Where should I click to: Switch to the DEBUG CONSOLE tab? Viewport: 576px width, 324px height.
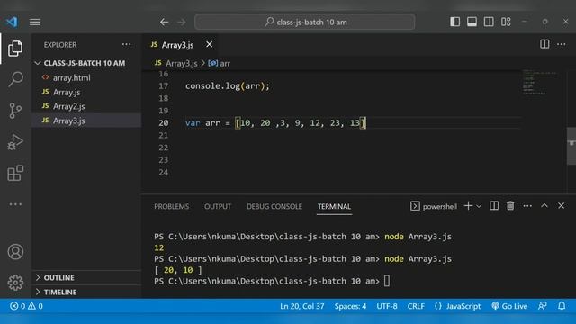(274, 206)
